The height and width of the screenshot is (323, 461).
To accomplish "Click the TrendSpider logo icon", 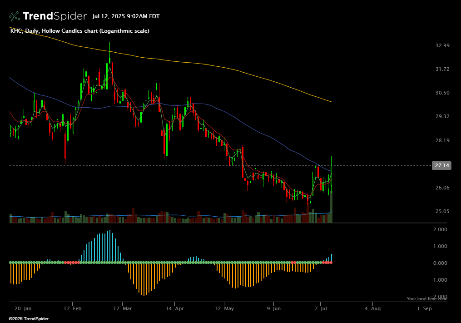I will (x=15, y=16).
